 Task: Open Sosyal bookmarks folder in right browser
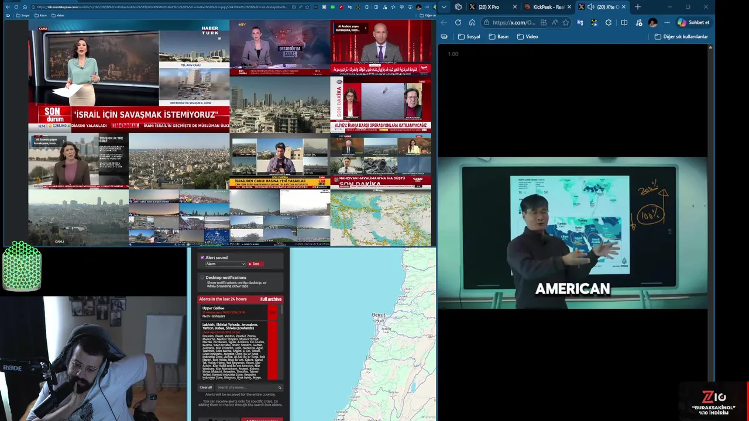[x=469, y=36]
